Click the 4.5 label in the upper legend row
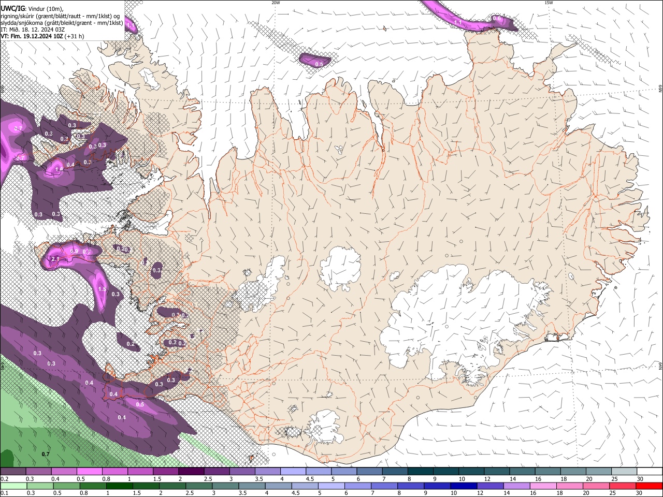The width and height of the screenshot is (663, 497). (310, 479)
